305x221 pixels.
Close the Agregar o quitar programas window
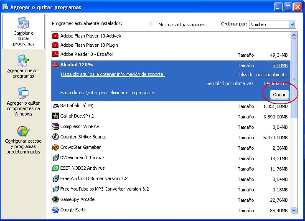click(297, 7)
